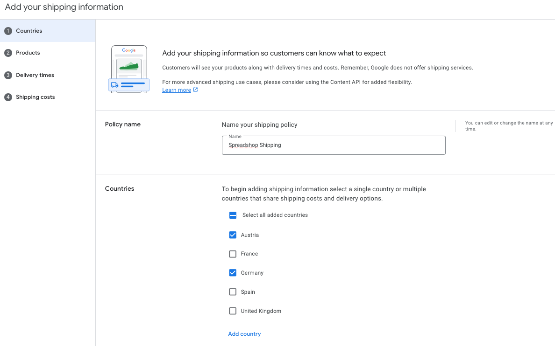The width and height of the screenshot is (555, 346).
Task: Click the step 1 Countries number icon
Action: click(x=8, y=31)
